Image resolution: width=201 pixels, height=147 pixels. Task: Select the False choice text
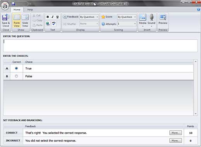click(29, 76)
